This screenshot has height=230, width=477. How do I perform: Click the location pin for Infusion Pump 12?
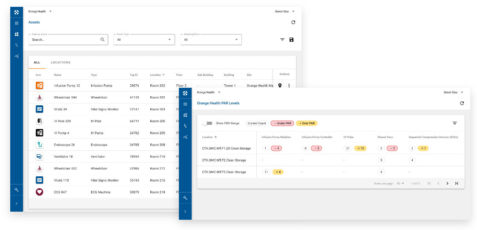click(280, 86)
